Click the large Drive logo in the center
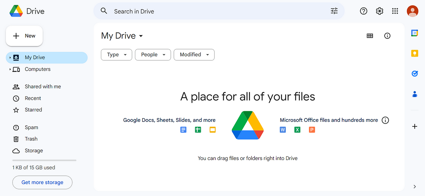This screenshot has width=425, height=196. (248, 125)
